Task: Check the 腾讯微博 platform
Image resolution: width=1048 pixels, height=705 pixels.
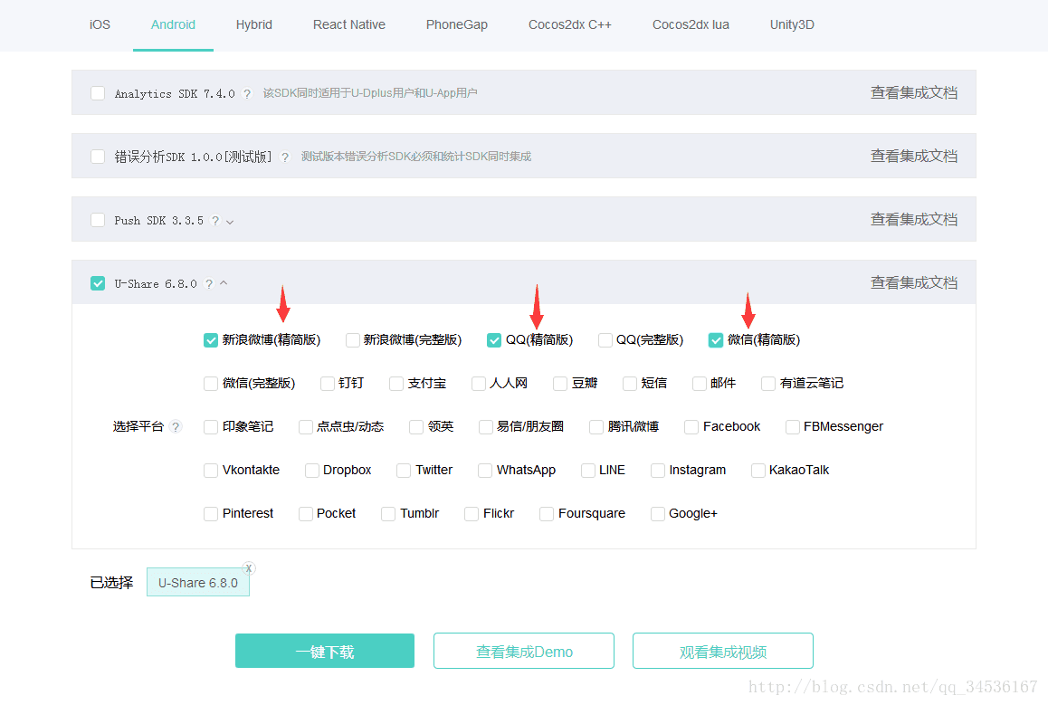Action: 596,427
